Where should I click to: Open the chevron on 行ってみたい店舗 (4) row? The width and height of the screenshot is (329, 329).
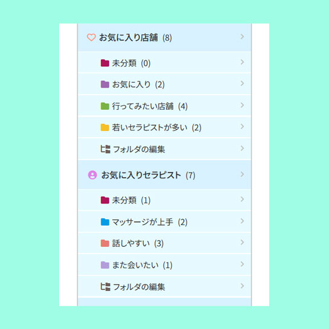coord(242,105)
